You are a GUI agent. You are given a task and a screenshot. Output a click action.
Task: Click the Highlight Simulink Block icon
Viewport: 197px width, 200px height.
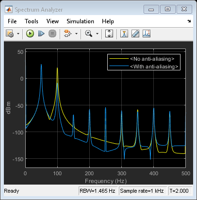(67, 33)
